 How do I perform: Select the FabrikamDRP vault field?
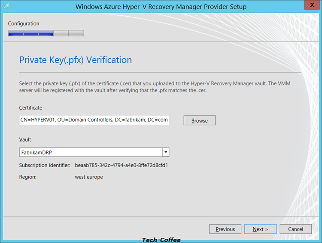(94, 152)
